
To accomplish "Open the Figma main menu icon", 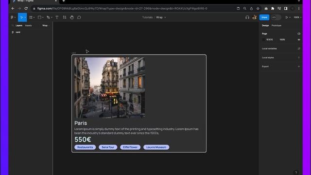I will click(x=12, y=17).
